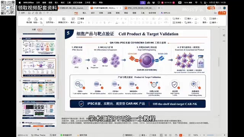Click the Paste (粘贴) clipboard icon

point(36,19)
